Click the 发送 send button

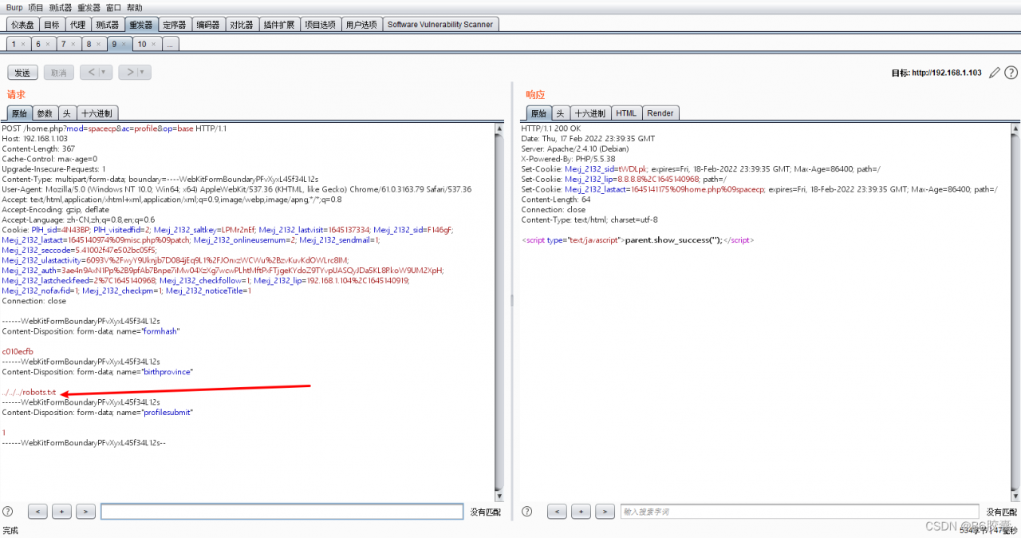click(22, 73)
